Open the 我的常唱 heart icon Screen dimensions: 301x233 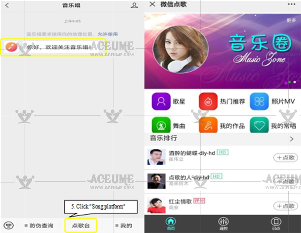259,125
